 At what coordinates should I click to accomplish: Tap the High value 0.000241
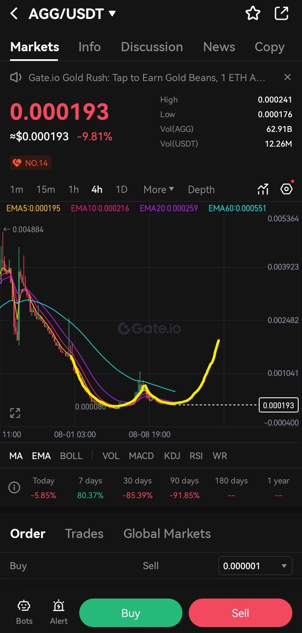275,100
